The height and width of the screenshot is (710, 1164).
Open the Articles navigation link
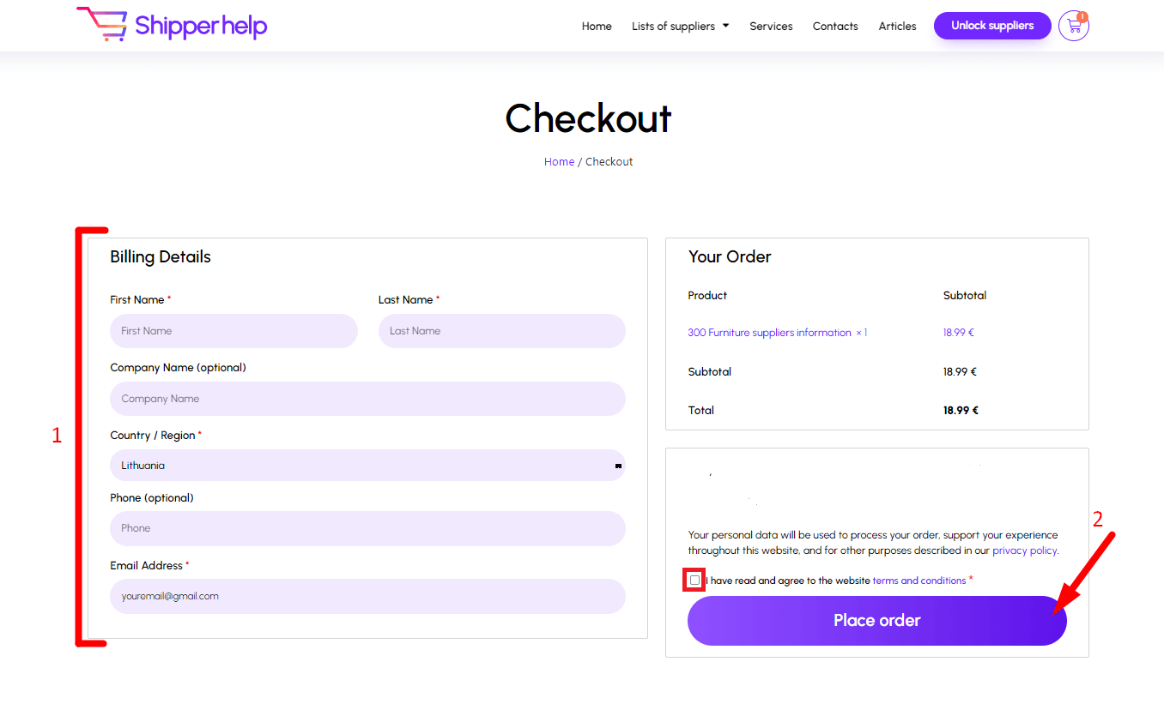[x=897, y=26]
